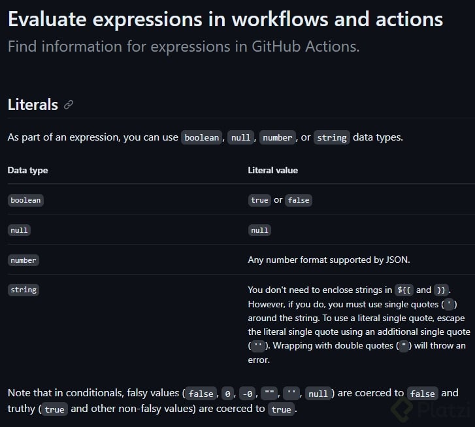Image resolution: width=475 pixels, height=427 pixels.
Task: Click the 'true' literal in boolean row
Action: point(259,200)
